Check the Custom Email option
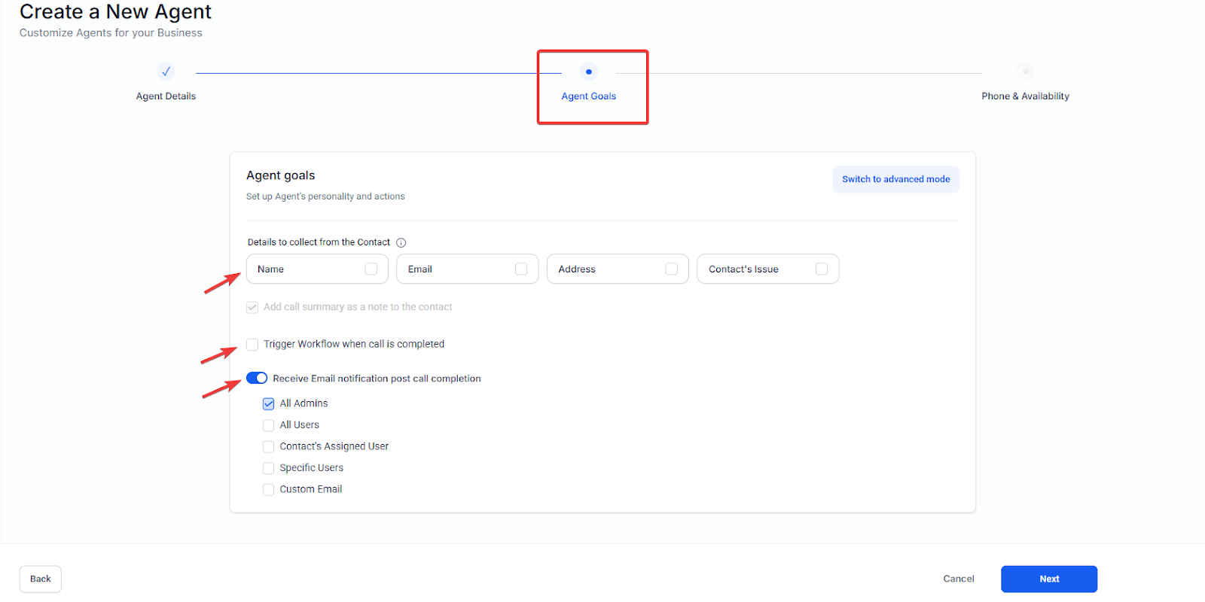 point(268,489)
